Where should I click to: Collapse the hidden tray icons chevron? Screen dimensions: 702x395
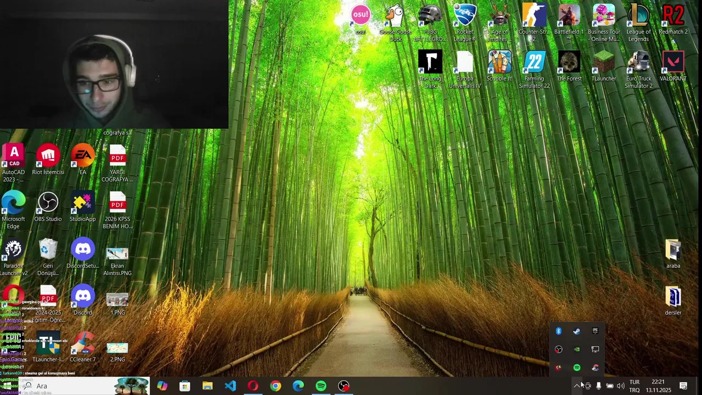click(x=576, y=386)
